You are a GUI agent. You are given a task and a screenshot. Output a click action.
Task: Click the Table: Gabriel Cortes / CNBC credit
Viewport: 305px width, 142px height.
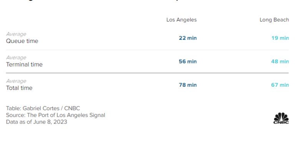pyautogui.click(x=43, y=108)
